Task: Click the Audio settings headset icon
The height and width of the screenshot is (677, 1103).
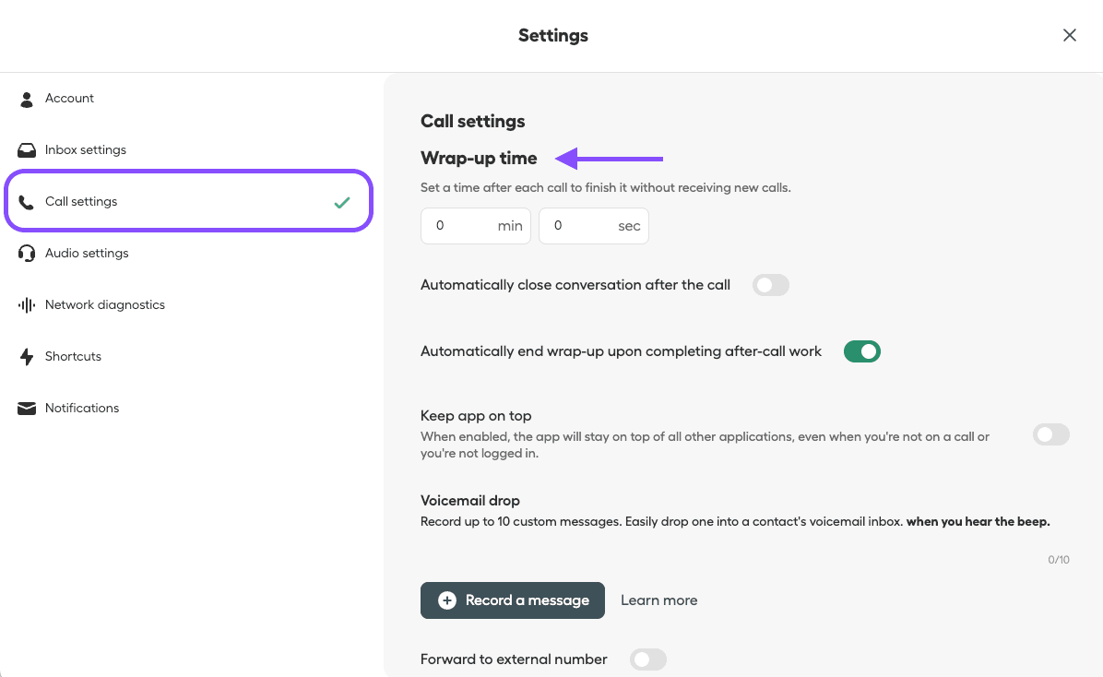Action: click(x=27, y=254)
